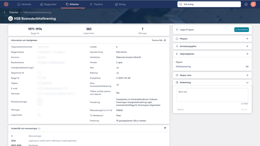Click the Avbryt button
The height and width of the screenshot is (146, 260).
coord(181,109)
